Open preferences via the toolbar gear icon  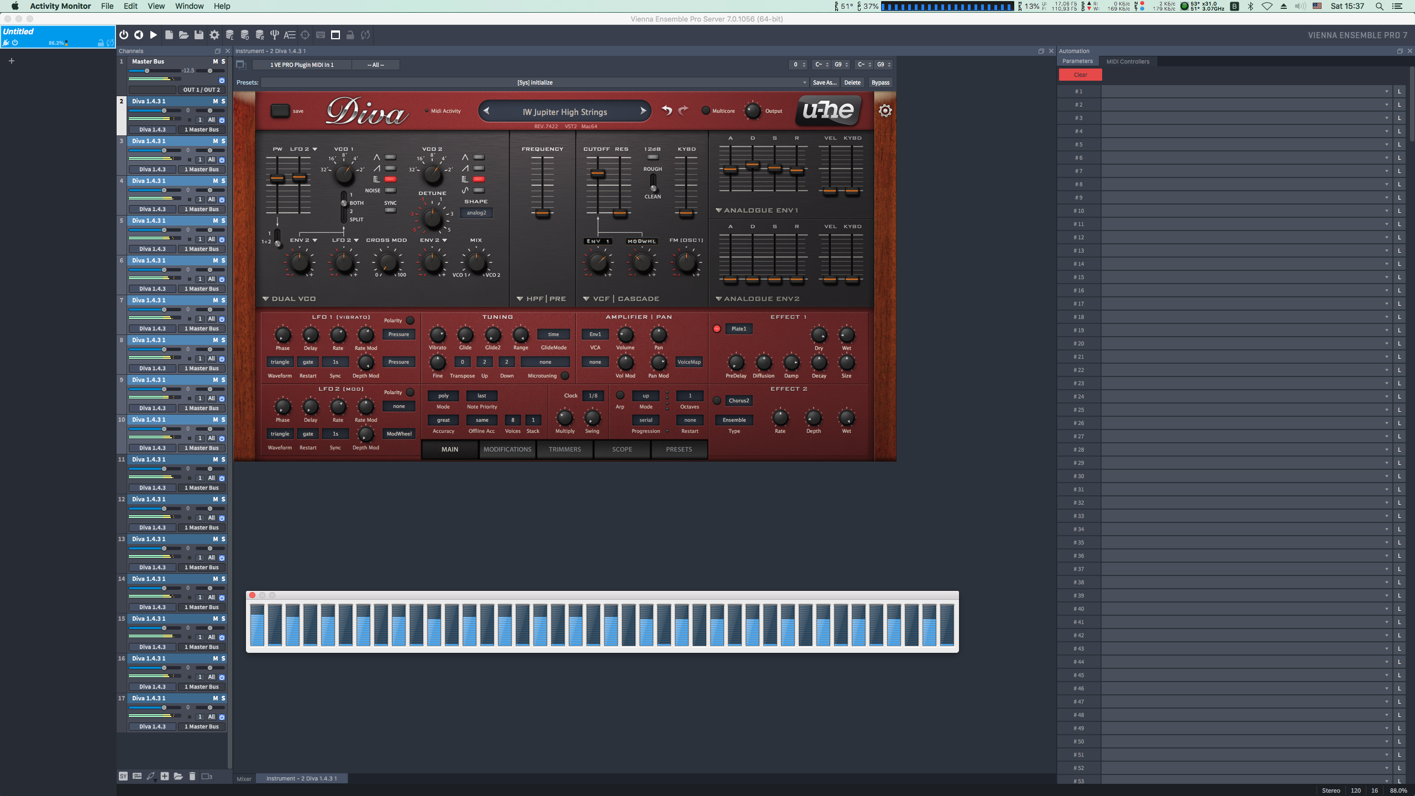(x=214, y=35)
